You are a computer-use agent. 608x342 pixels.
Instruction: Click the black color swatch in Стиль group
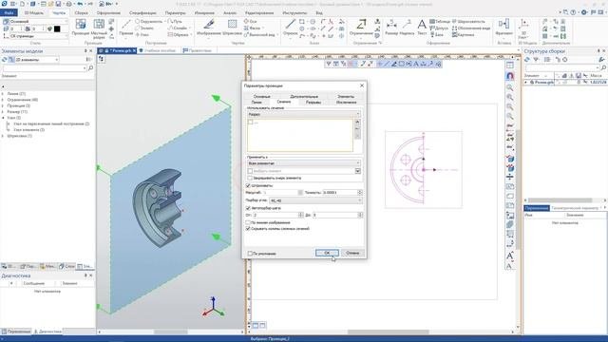coord(57,28)
